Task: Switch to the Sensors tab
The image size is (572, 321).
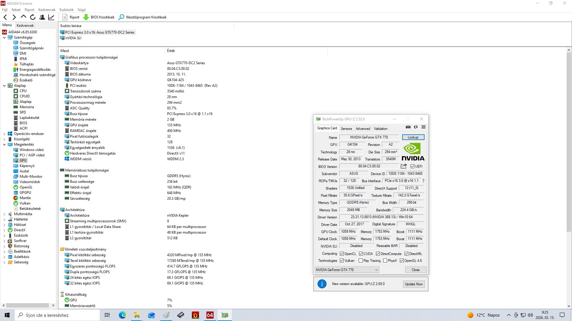Action: pos(346,129)
